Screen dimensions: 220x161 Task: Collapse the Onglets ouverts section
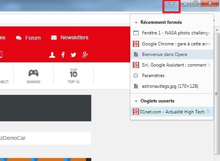point(136,101)
